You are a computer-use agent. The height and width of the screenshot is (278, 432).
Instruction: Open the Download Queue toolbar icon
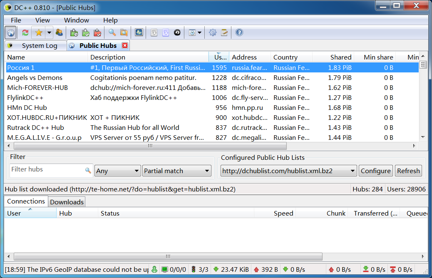(74, 32)
